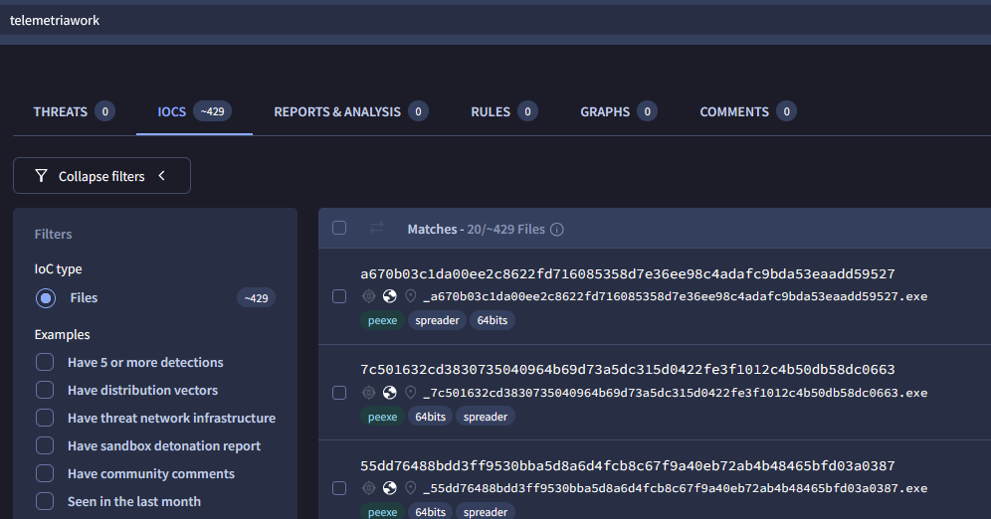
Task: Open hash a670b03c1da00ee2c8622fd7... link
Action: coord(628,274)
